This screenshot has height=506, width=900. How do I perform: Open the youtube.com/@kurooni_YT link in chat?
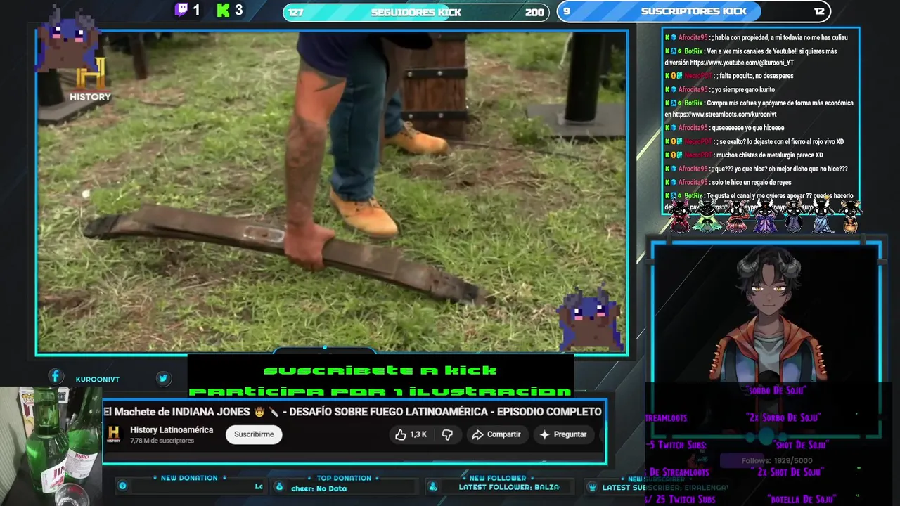742,63
